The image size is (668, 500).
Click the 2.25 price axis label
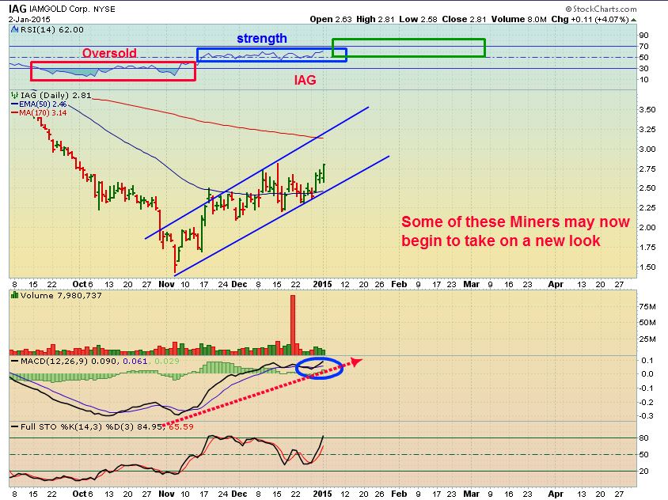click(647, 207)
